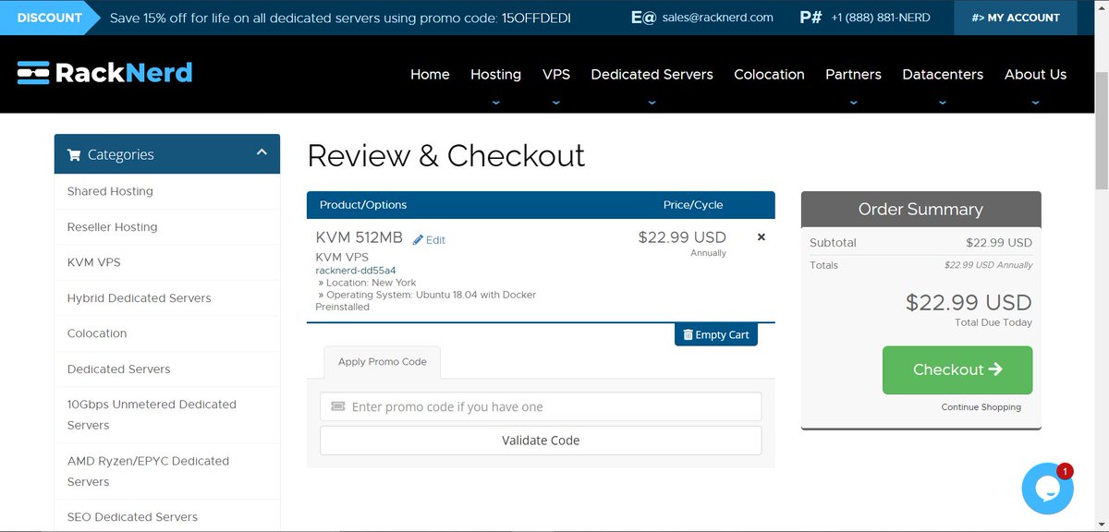1109x532 pixels.
Task: Focus the promo code input field
Action: (x=541, y=406)
